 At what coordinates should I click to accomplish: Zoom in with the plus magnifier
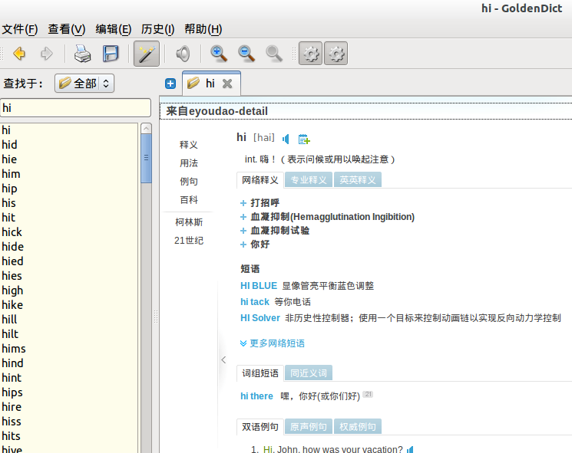click(219, 54)
